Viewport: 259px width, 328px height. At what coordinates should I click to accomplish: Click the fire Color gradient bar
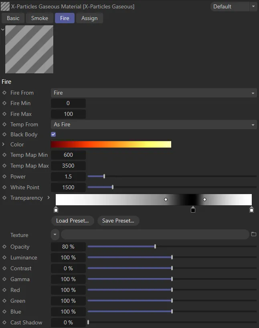click(111, 144)
